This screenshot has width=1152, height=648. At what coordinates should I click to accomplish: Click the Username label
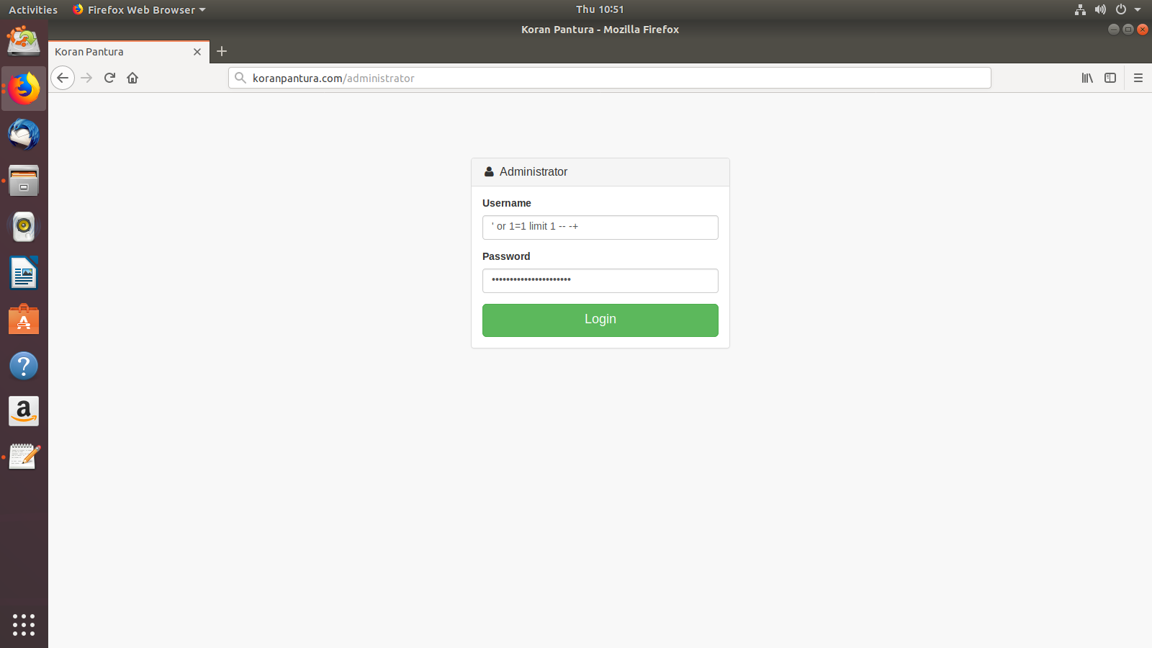507,203
